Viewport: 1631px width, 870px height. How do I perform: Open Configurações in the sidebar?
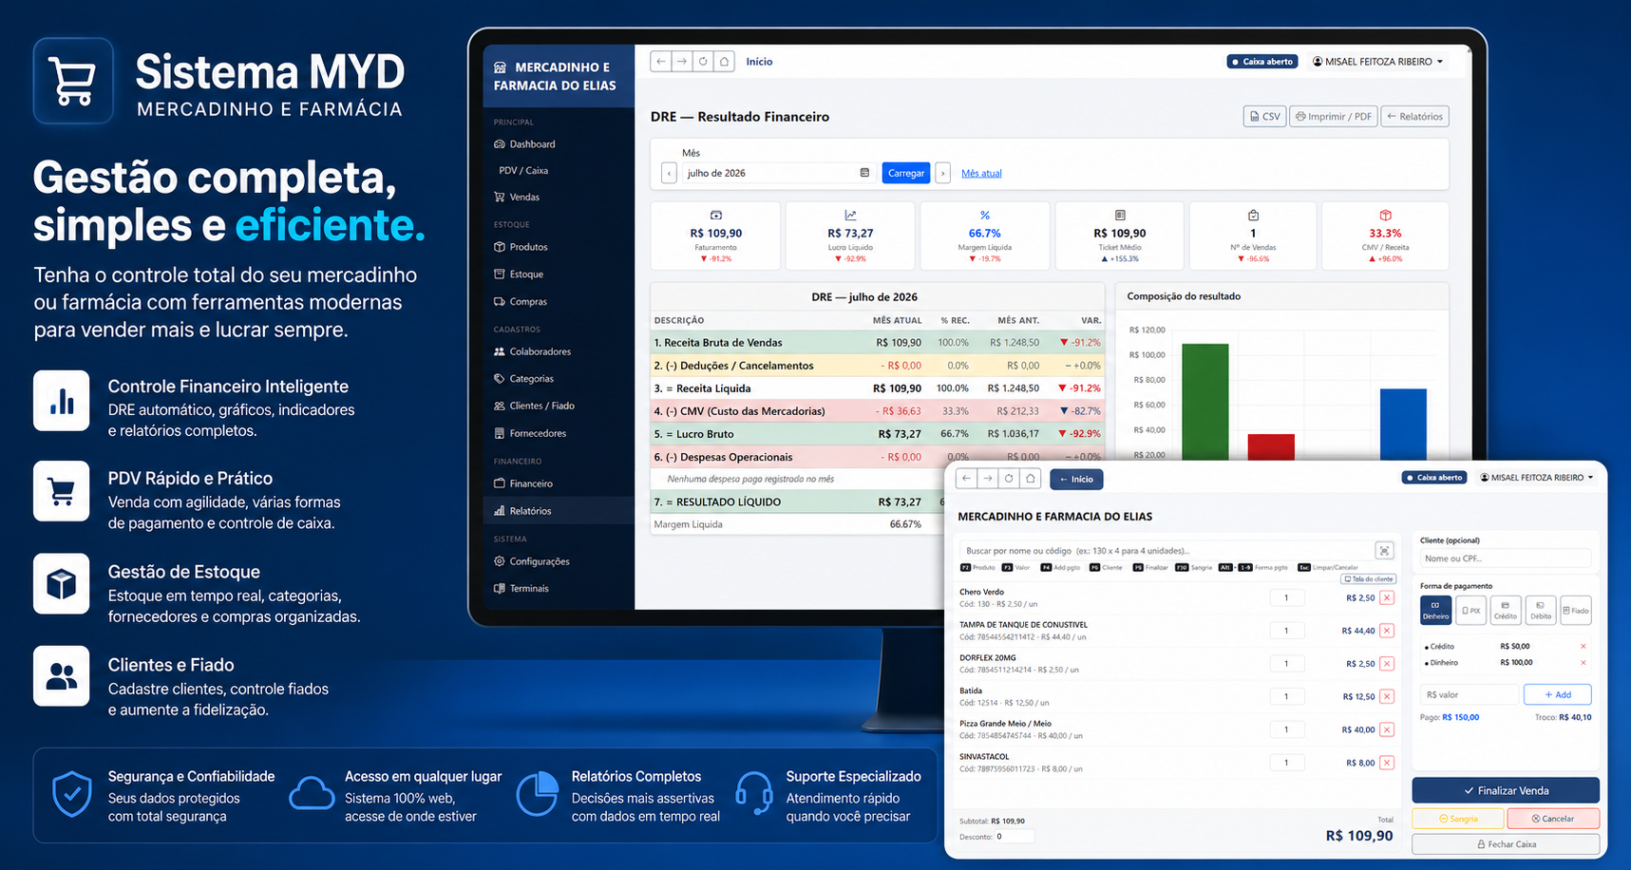(531, 561)
